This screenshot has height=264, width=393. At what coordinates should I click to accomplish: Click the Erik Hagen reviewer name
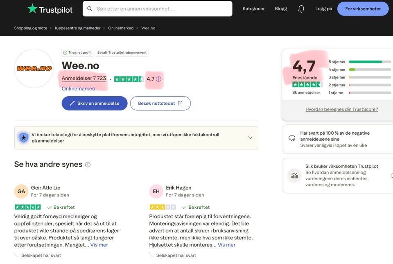(178, 188)
